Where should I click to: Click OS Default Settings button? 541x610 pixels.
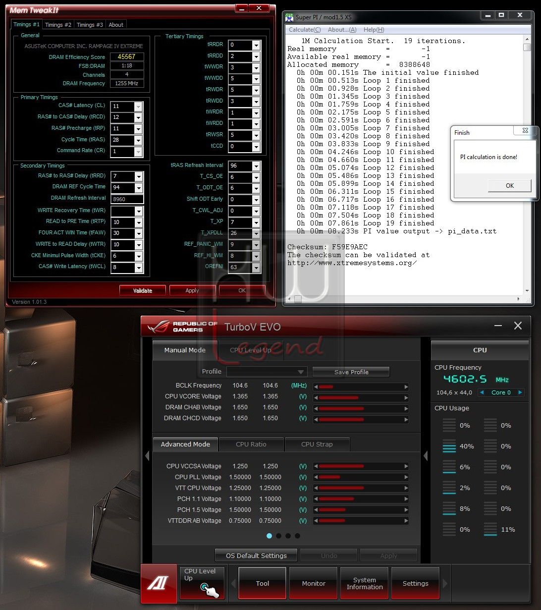[256, 555]
